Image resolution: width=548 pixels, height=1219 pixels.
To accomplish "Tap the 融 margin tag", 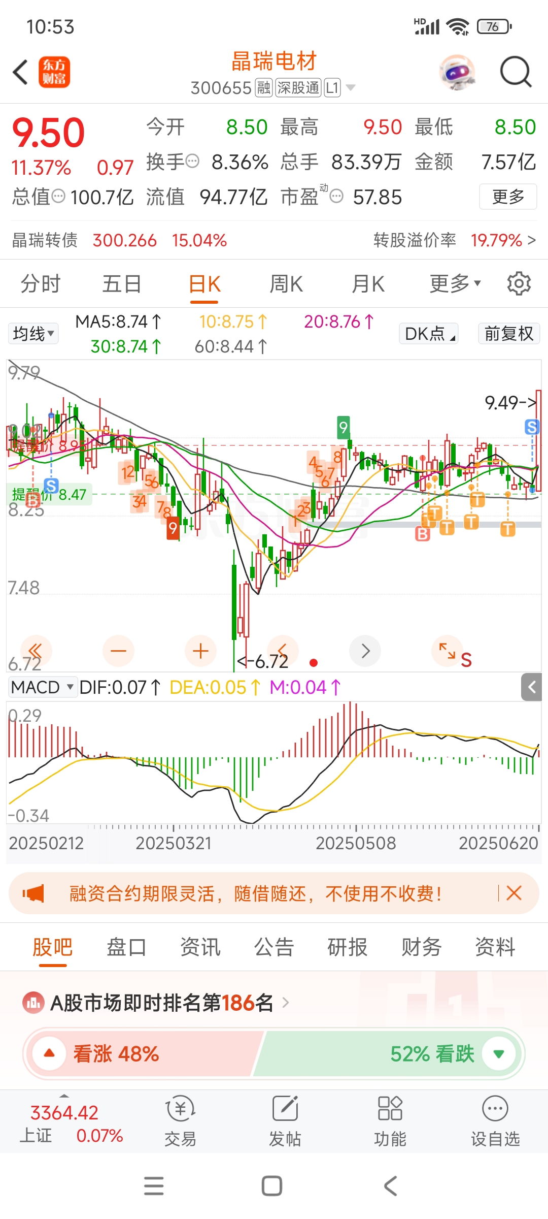I will pyautogui.click(x=263, y=88).
